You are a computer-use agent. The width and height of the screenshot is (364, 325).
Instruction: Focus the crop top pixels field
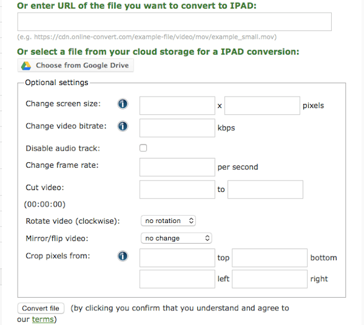pos(177,258)
